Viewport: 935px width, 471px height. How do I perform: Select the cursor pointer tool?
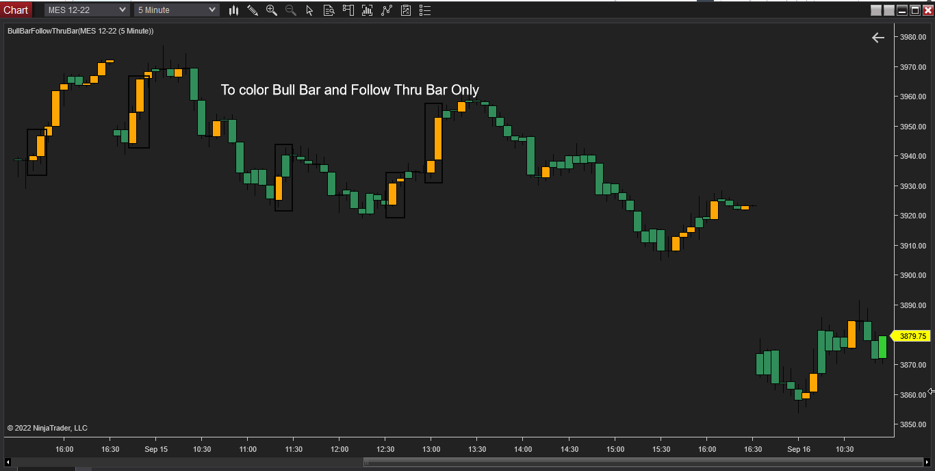pyautogui.click(x=309, y=10)
